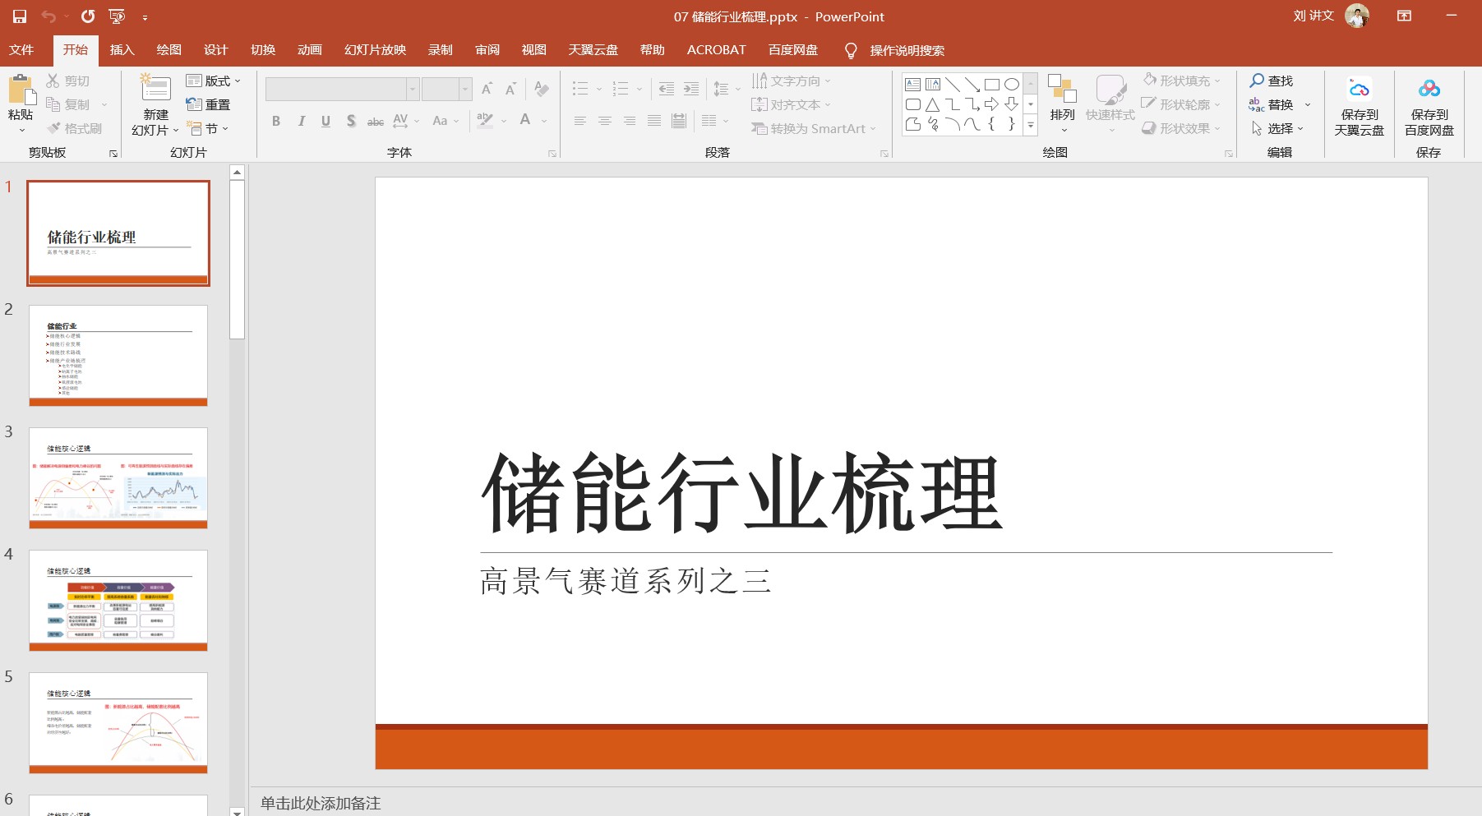Click the Increase Font Size icon
Viewport: 1482px width, 816px height.
point(487,89)
